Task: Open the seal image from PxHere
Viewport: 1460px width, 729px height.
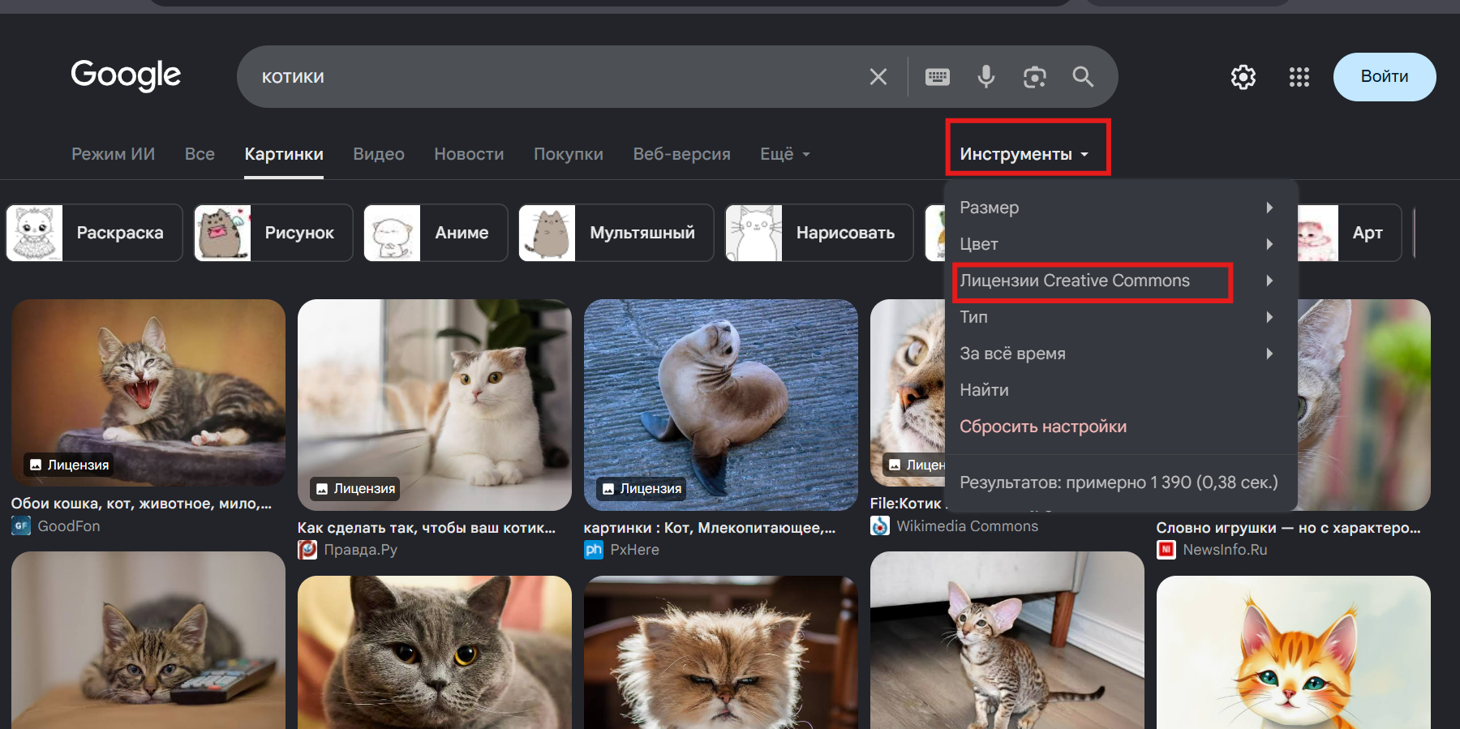Action: (x=721, y=405)
